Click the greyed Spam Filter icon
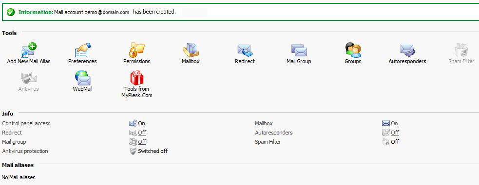 pyautogui.click(x=461, y=50)
